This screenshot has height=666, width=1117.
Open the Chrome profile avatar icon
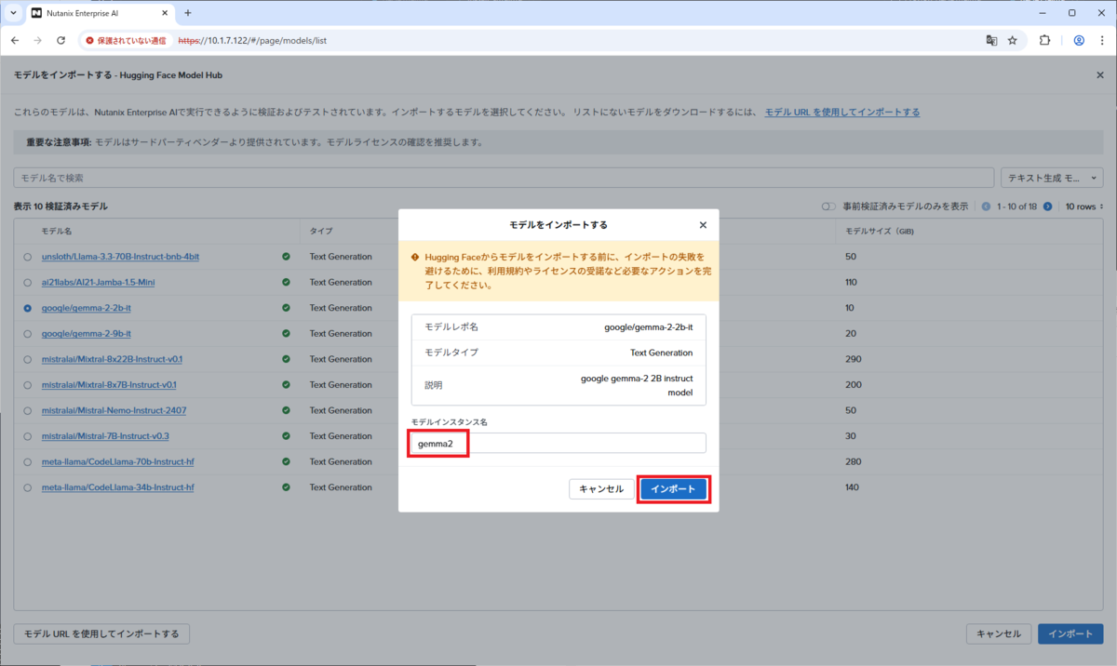pyautogui.click(x=1079, y=41)
